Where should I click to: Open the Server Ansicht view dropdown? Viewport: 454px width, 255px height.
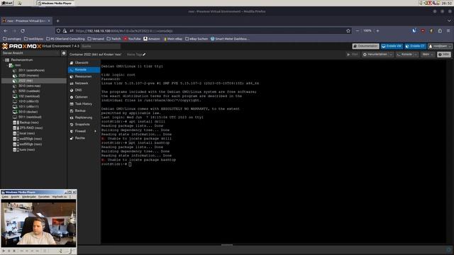[x=30, y=53]
